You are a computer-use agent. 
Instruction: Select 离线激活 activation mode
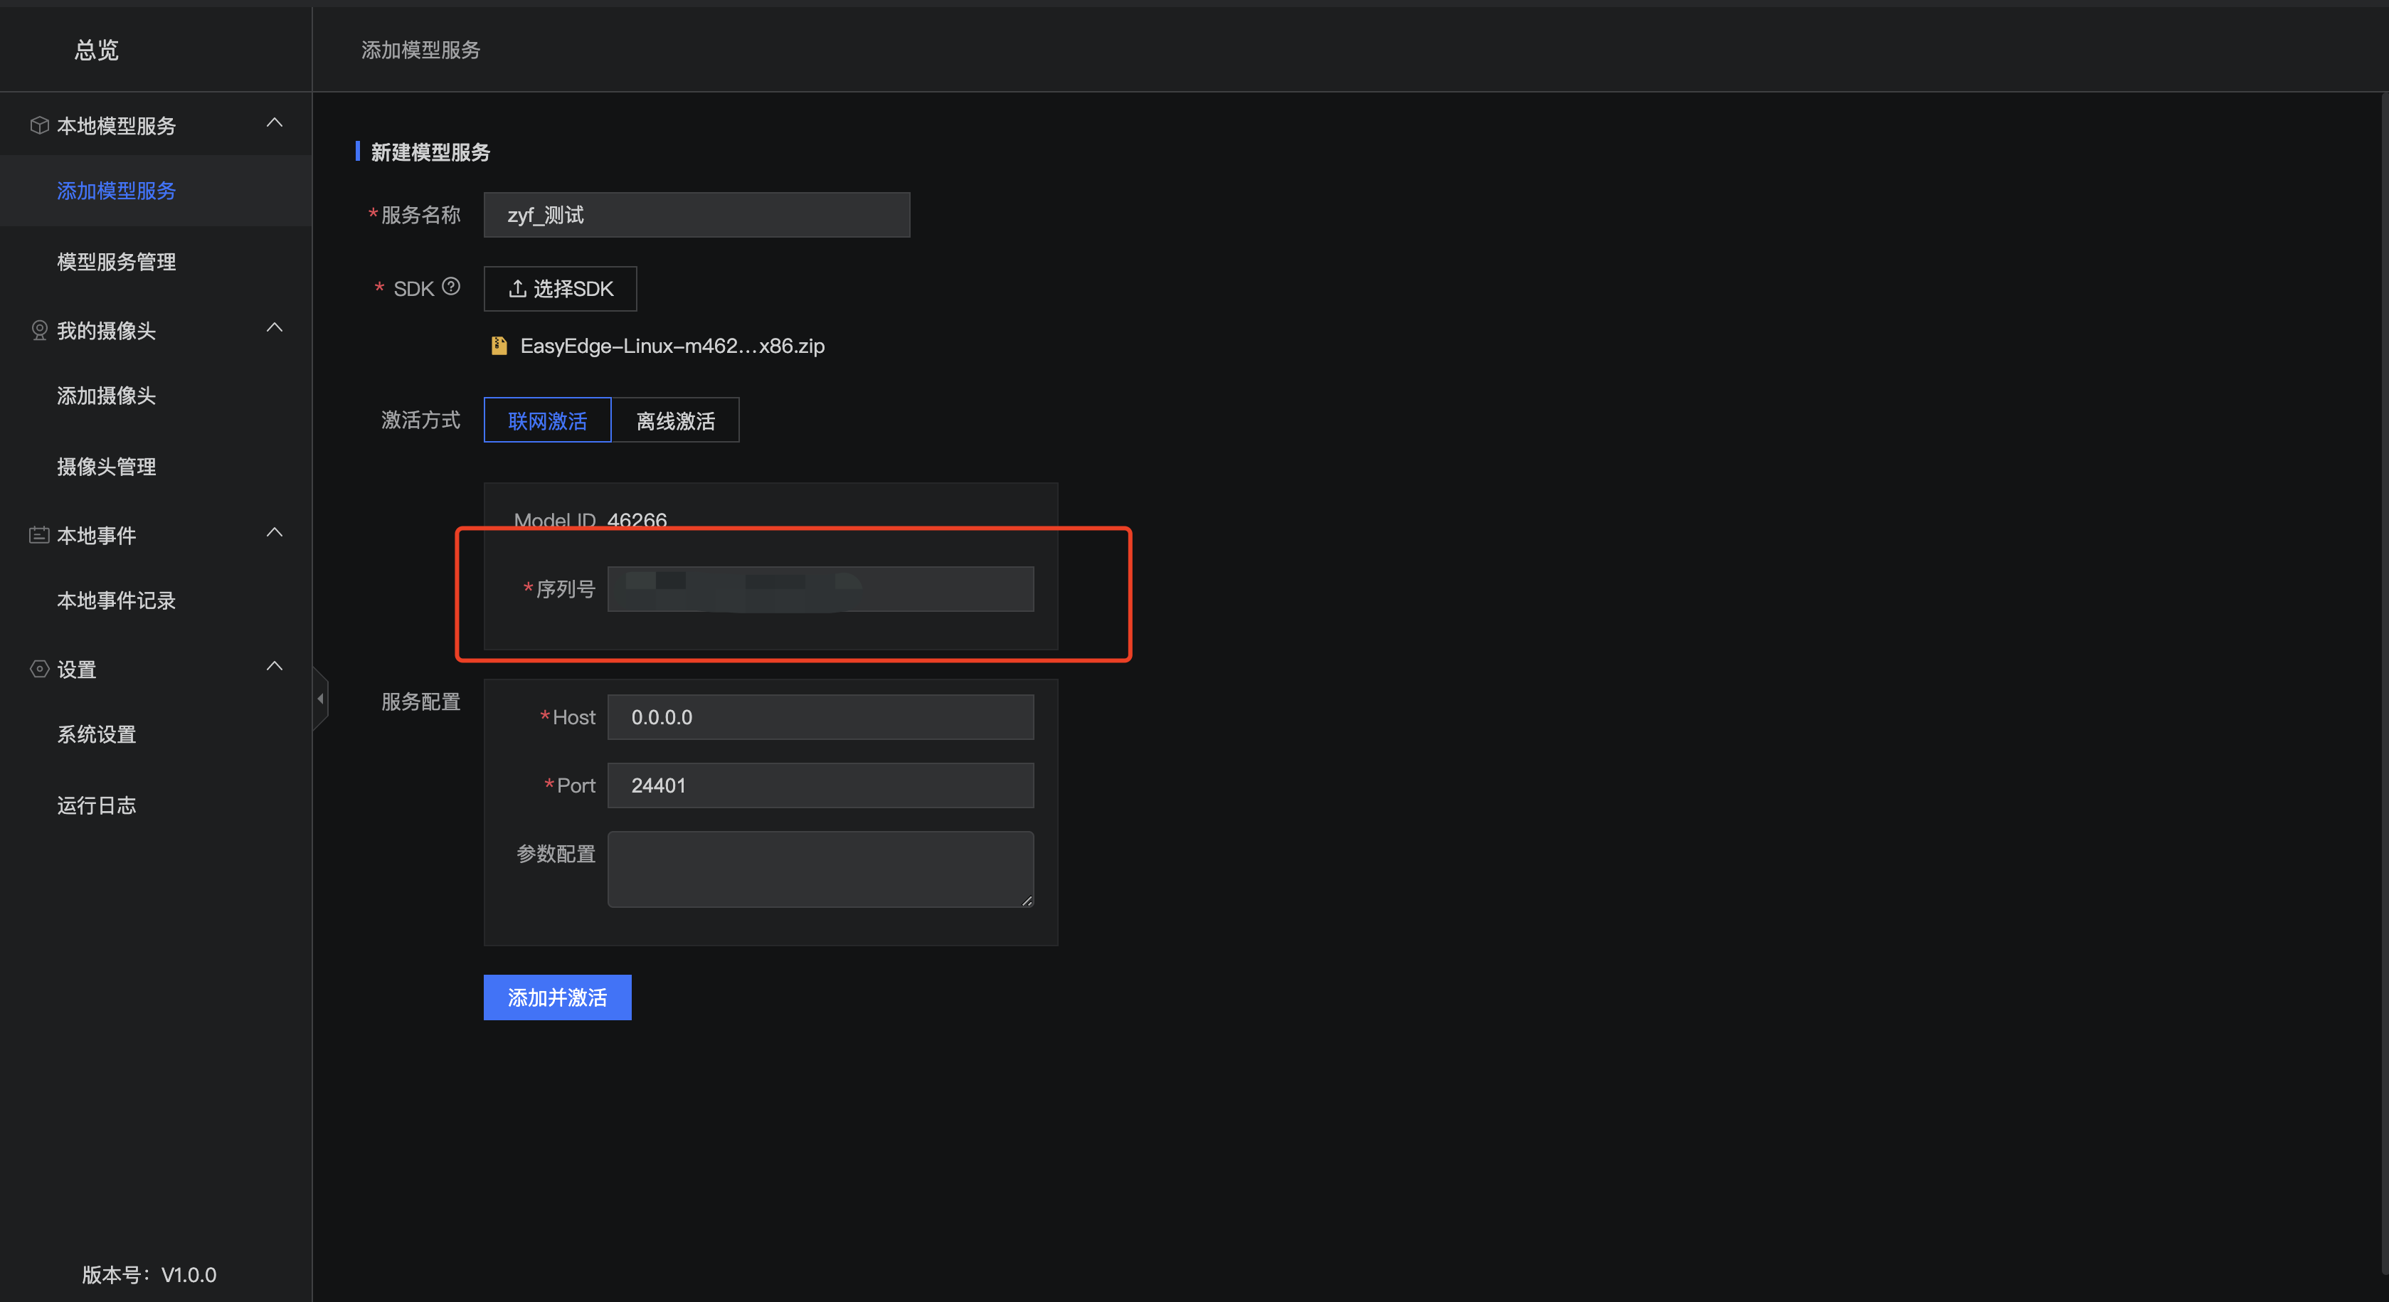pos(675,420)
